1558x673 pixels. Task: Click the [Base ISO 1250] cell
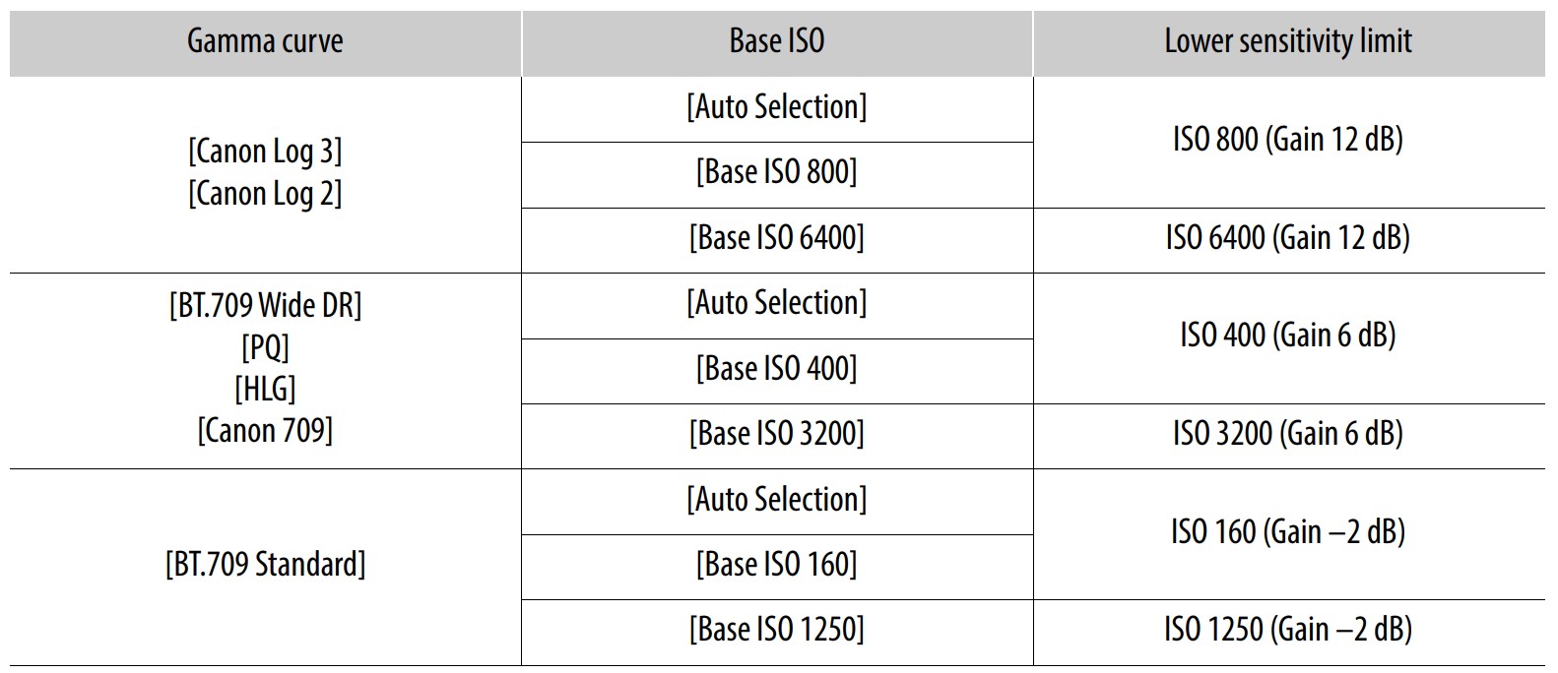click(776, 630)
